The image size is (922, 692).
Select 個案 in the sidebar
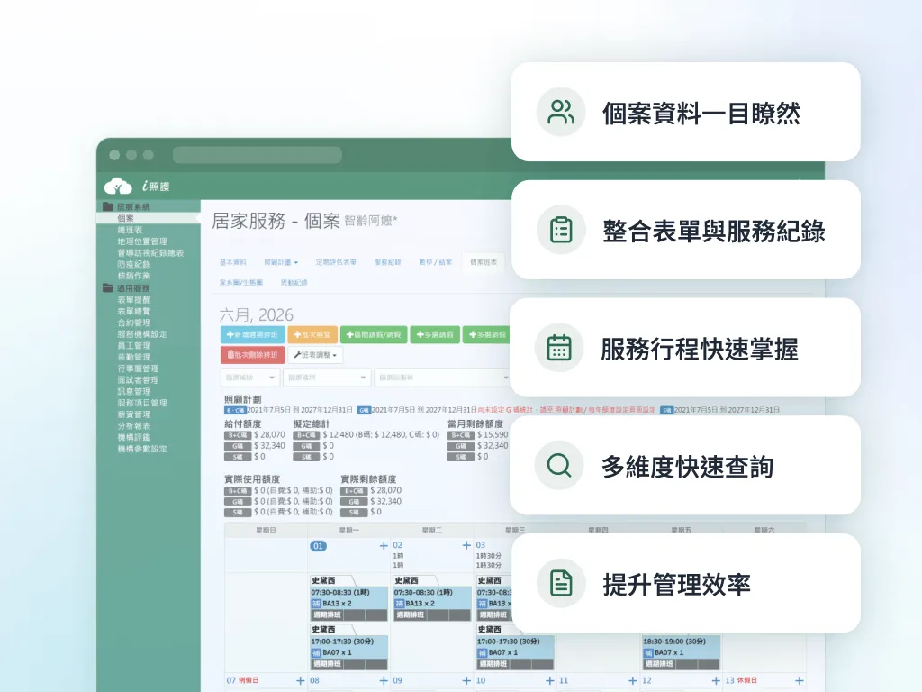pyautogui.click(x=125, y=218)
